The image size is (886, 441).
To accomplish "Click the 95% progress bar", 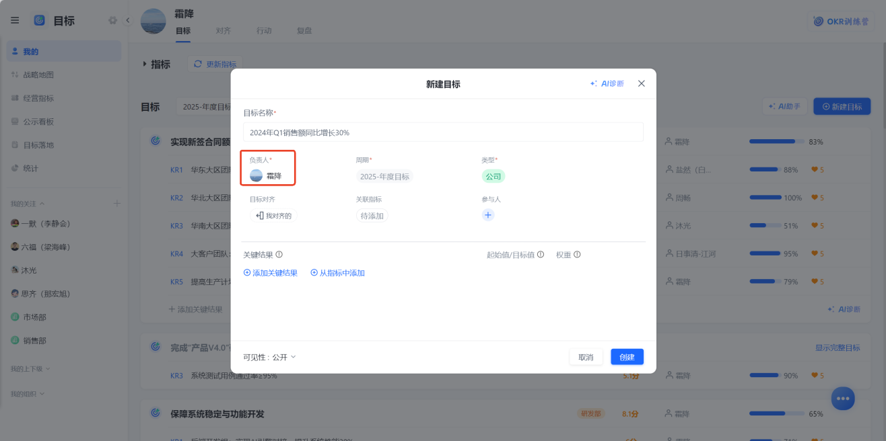I will coord(765,253).
